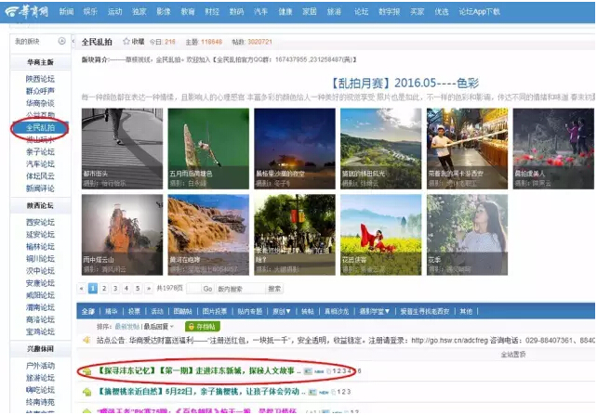Open 论坛 in the top navigation

click(362, 12)
